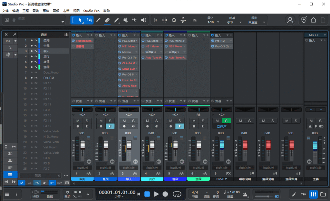The height and width of the screenshot is (201, 330).
Task: Click the channel 6 旋律 fader
Action: pyautogui.click(x=199, y=145)
